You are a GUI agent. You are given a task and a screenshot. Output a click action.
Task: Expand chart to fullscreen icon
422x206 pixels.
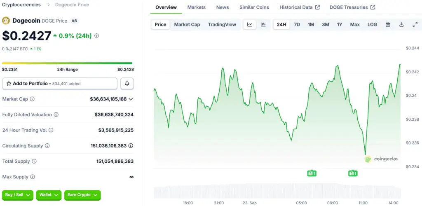[x=415, y=24]
